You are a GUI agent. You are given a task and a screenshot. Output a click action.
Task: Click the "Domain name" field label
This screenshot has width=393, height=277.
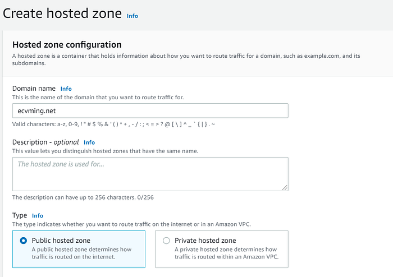click(34, 89)
